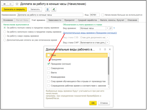Image resolution: width=147 pixels, height=110 pixels.
Task: Click the Записать button
Action: click(x=35, y=9)
